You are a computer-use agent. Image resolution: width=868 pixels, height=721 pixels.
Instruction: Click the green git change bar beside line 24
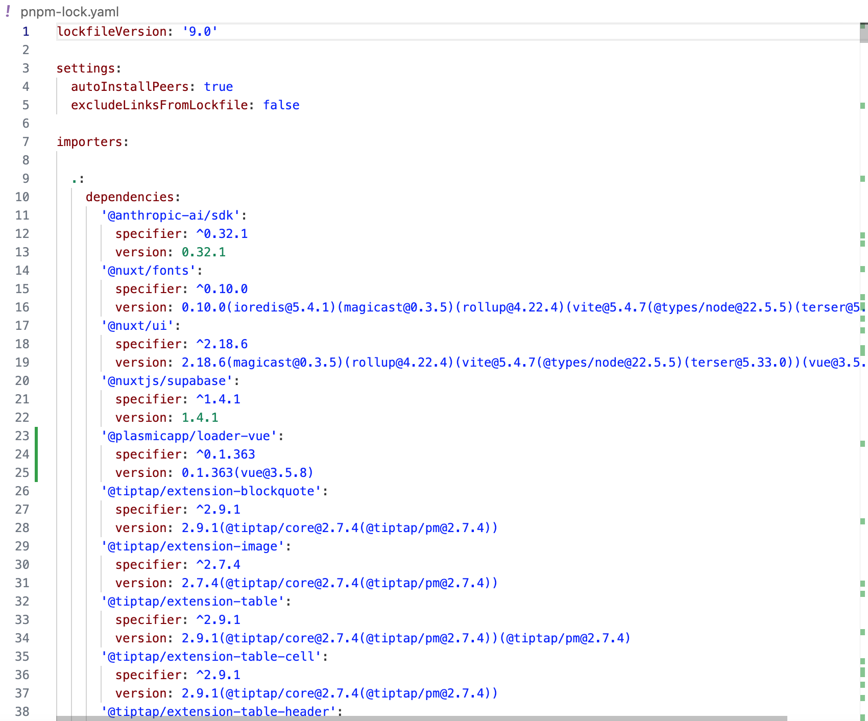(x=36, y=454)
